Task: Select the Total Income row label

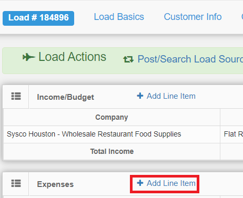Action: coord(112,151)
